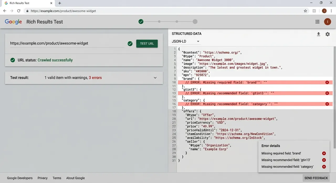The width and height of the screenshot is (336, 183).
Task: Click the error icon on the gtin13 line
Action: [327, 93]
